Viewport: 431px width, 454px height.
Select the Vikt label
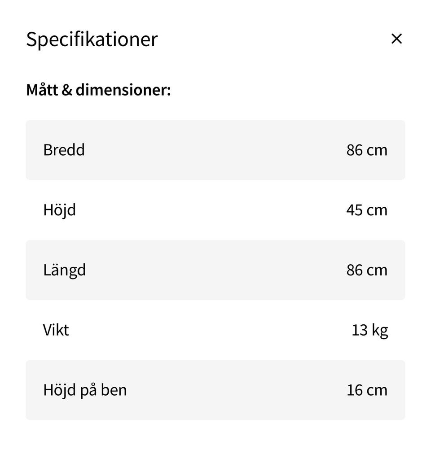point(56,330)
